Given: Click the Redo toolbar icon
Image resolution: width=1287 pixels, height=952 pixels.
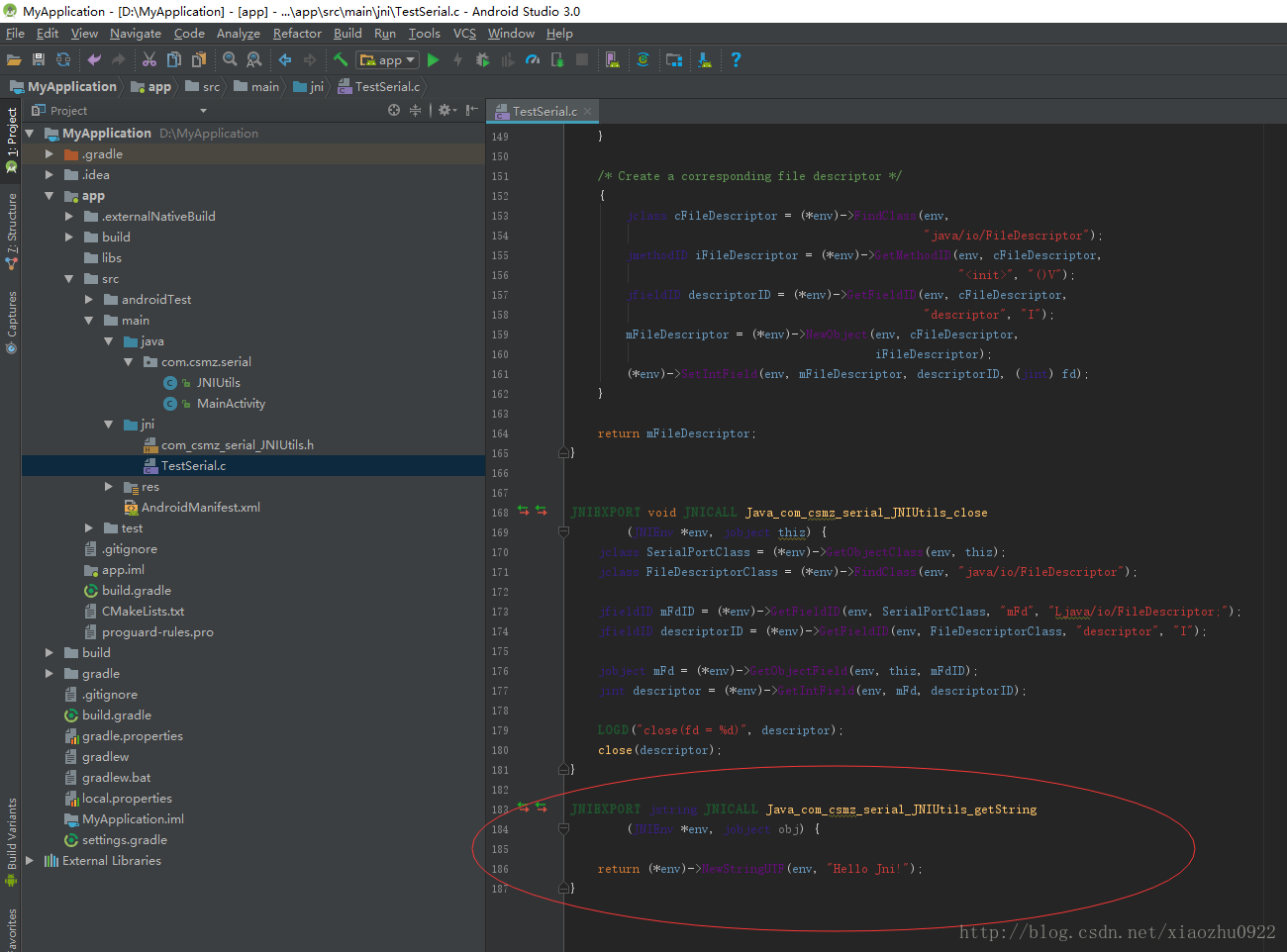Looking at the screenshot, I should 119,60.
